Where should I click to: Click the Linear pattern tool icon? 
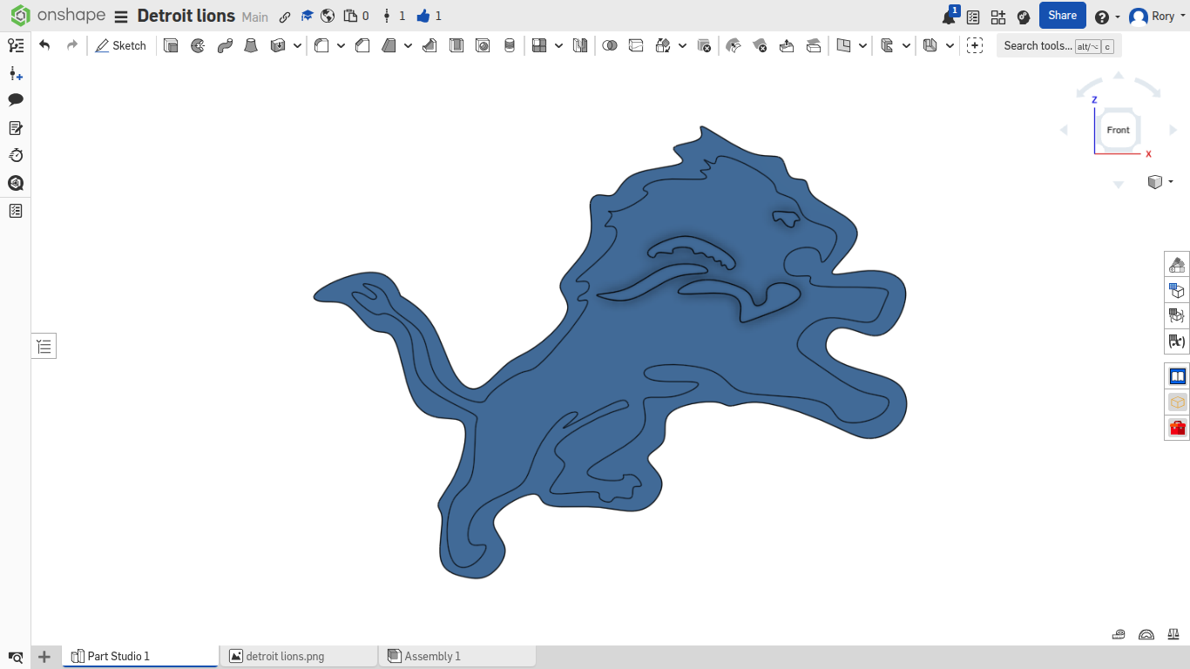[539, 45]
